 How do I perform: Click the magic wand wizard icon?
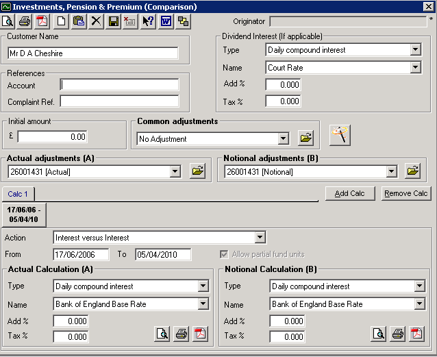pos(340,135)
